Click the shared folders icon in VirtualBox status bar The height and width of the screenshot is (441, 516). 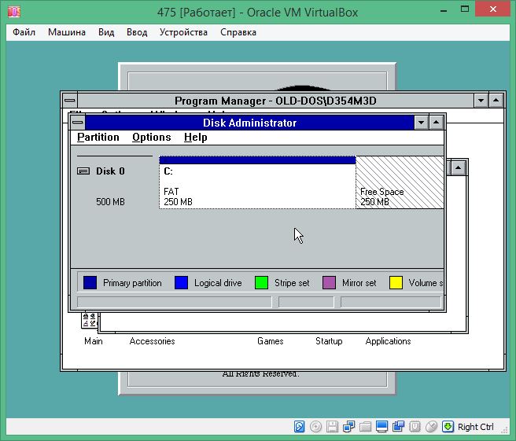(365, 427)
